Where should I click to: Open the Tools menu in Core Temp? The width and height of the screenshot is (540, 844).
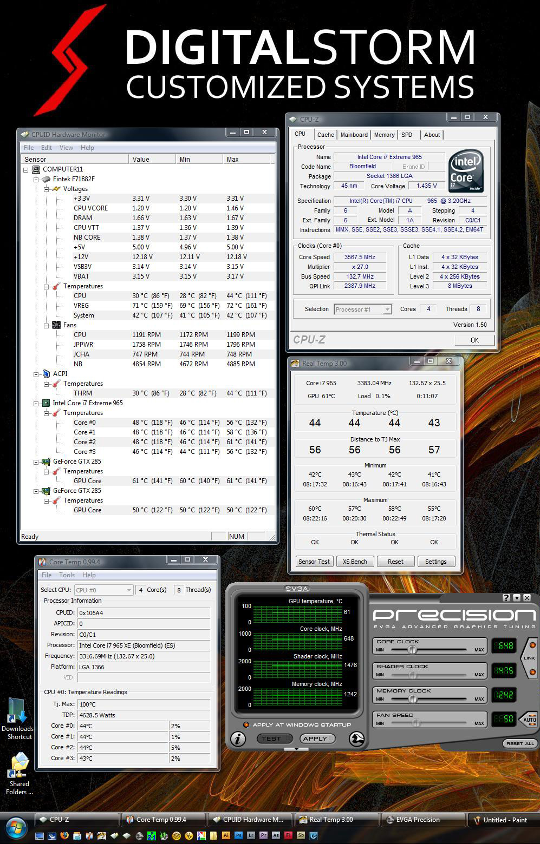[67, 575]
